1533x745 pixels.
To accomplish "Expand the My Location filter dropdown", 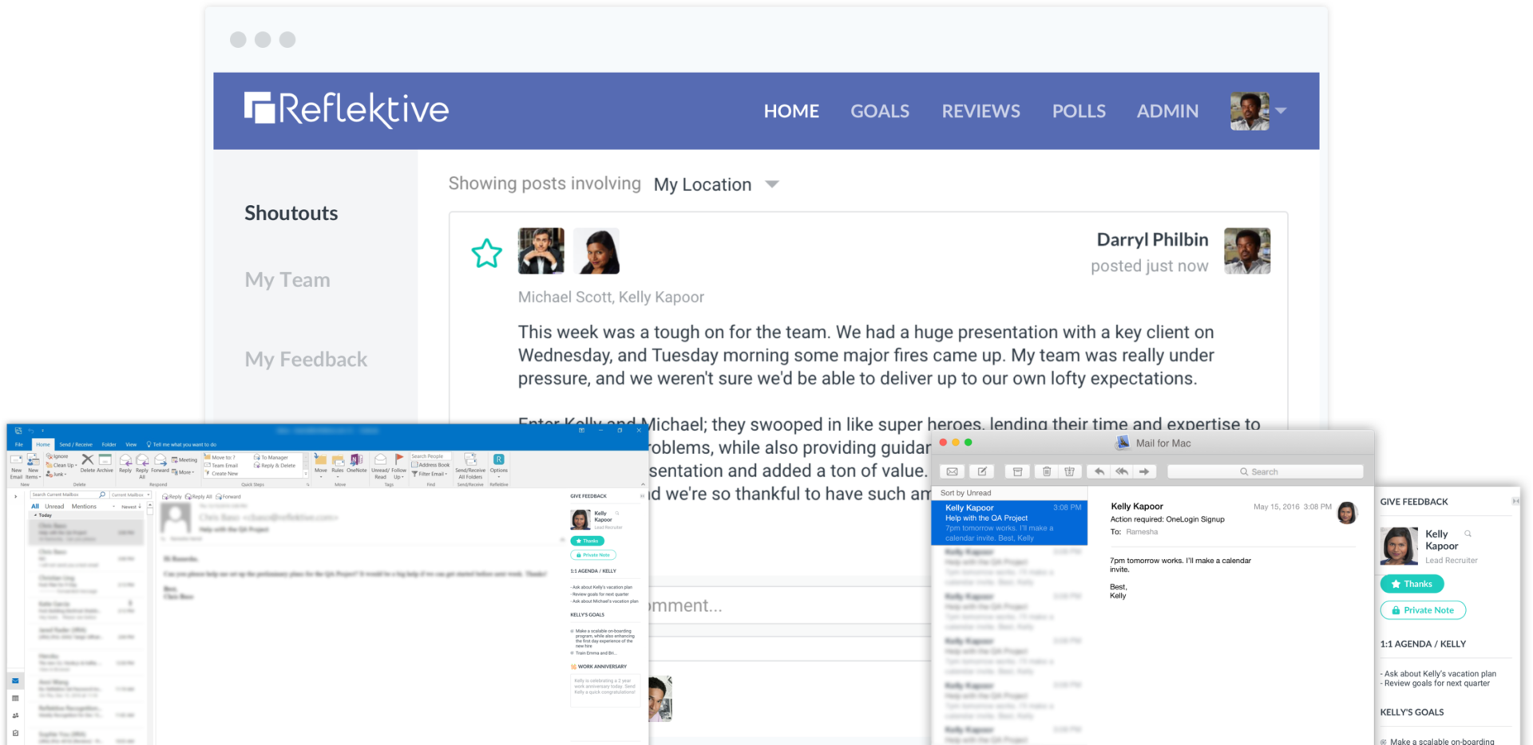I will (771, 184).
